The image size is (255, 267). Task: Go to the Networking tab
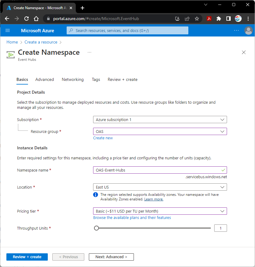72,79
